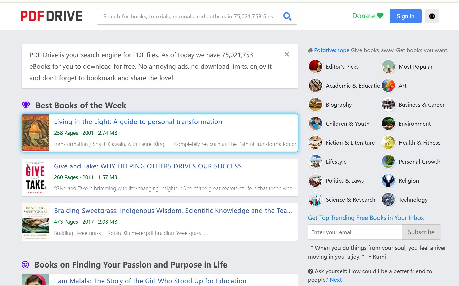Click the Sign in button

click(406, 16)
